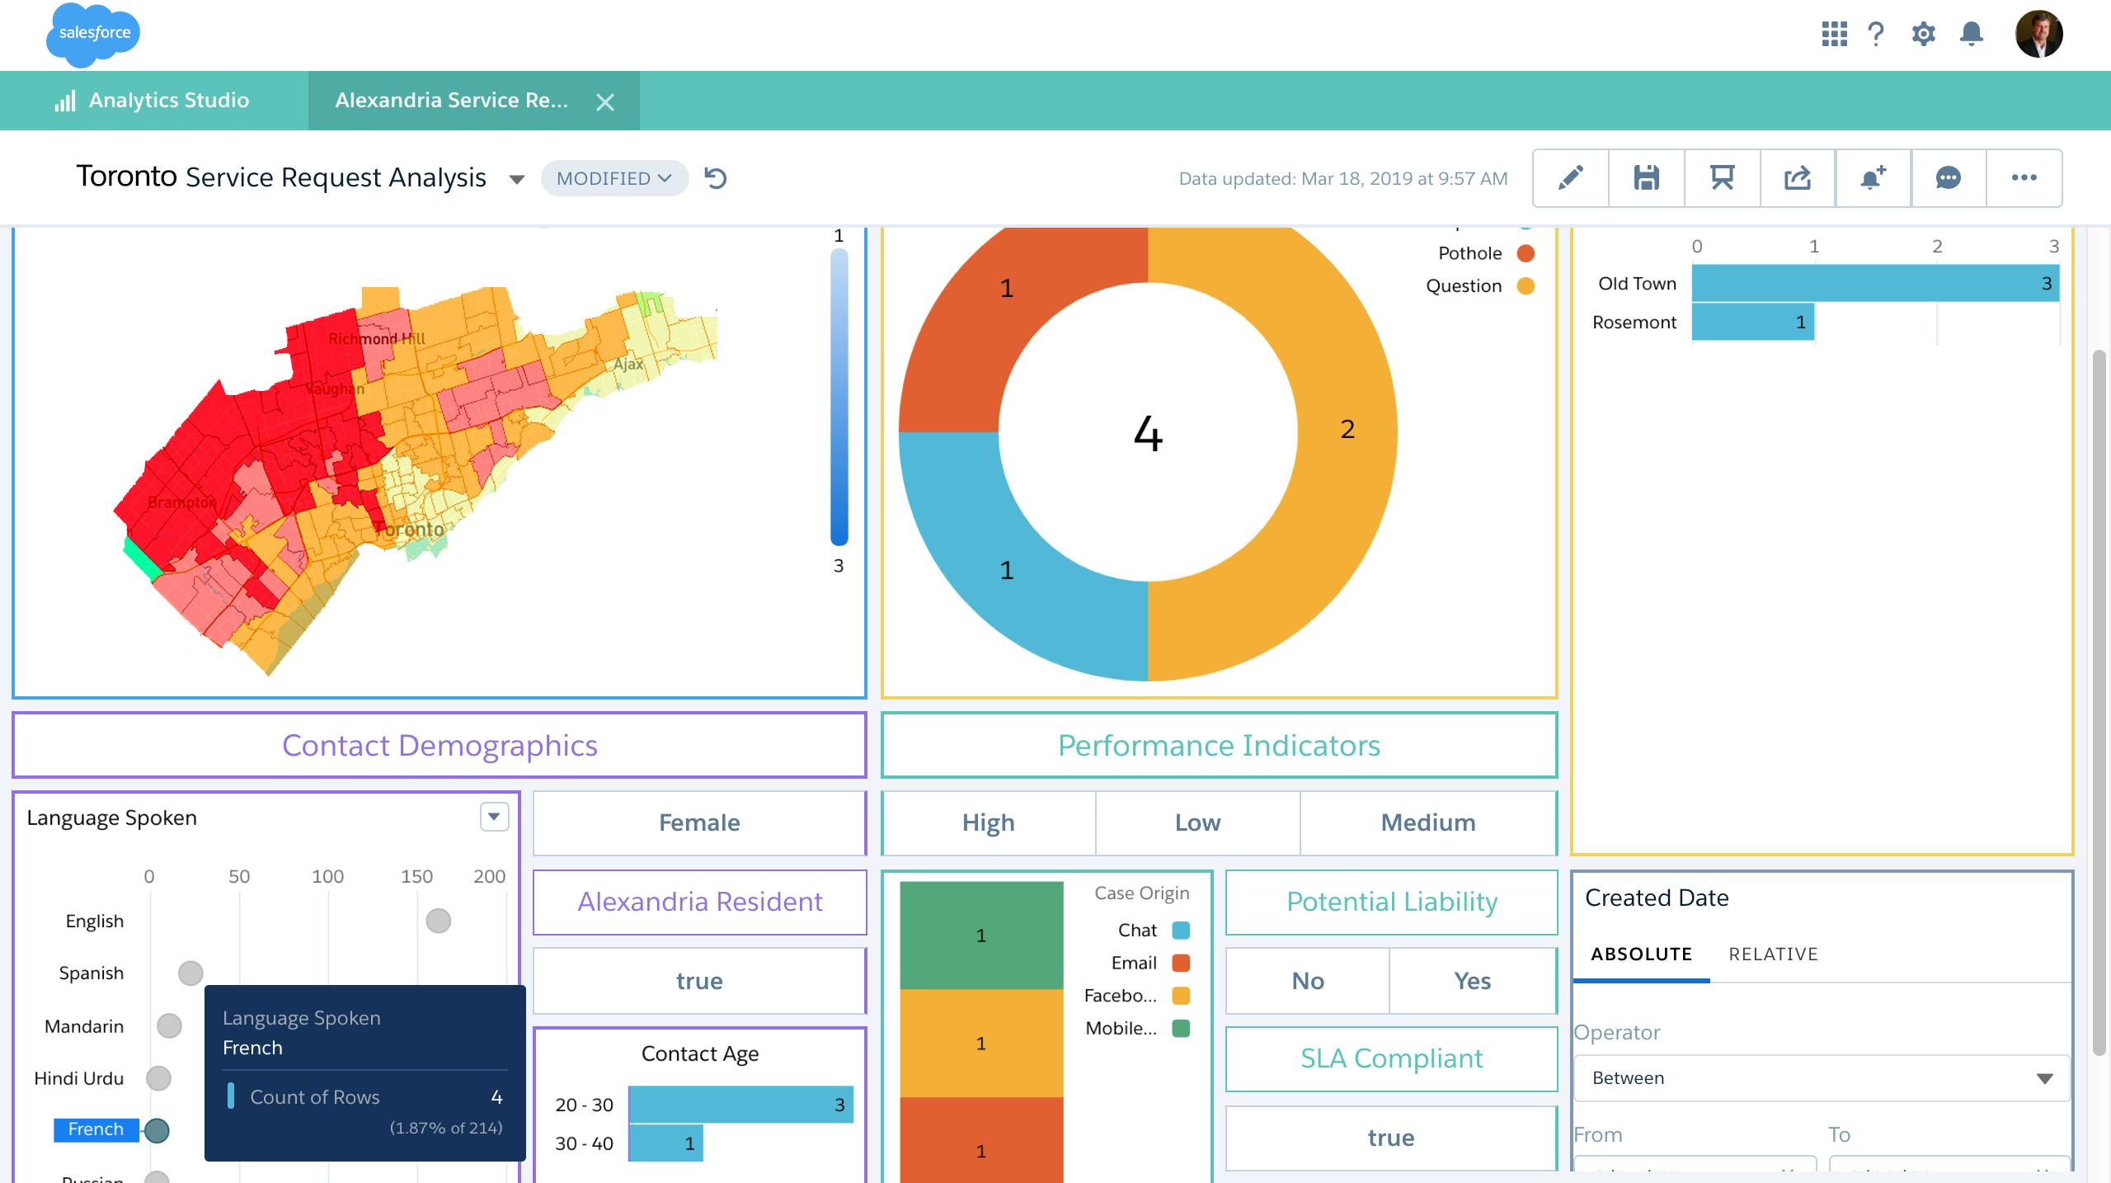Toggle the Medium priority filter
The image size is (2111, 1183).
click(x=1428, y=822)
